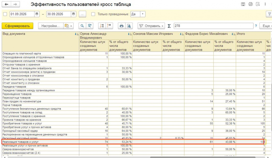Click the sum field showing 278

point(213,26)
